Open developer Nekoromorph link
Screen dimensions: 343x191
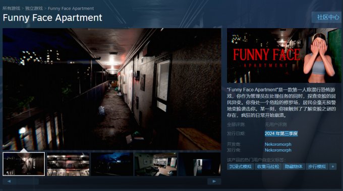(278, 144)
